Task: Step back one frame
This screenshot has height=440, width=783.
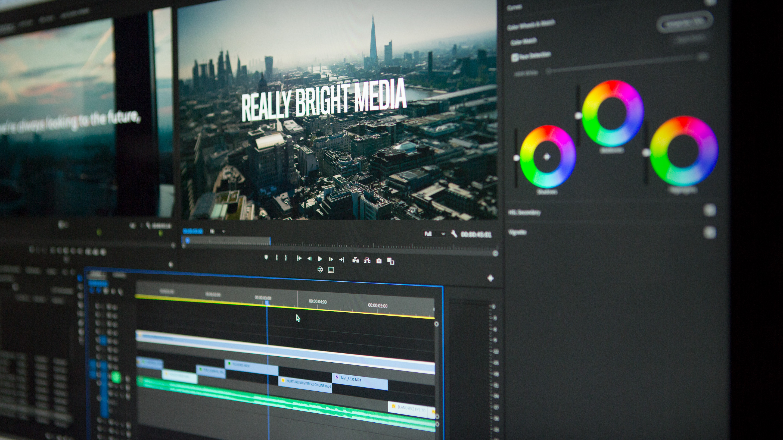Action: 309,259
